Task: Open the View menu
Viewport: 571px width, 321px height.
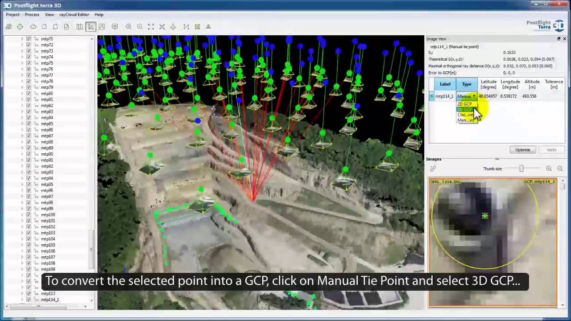Action: pyautogui.click(x=49, y=15)
